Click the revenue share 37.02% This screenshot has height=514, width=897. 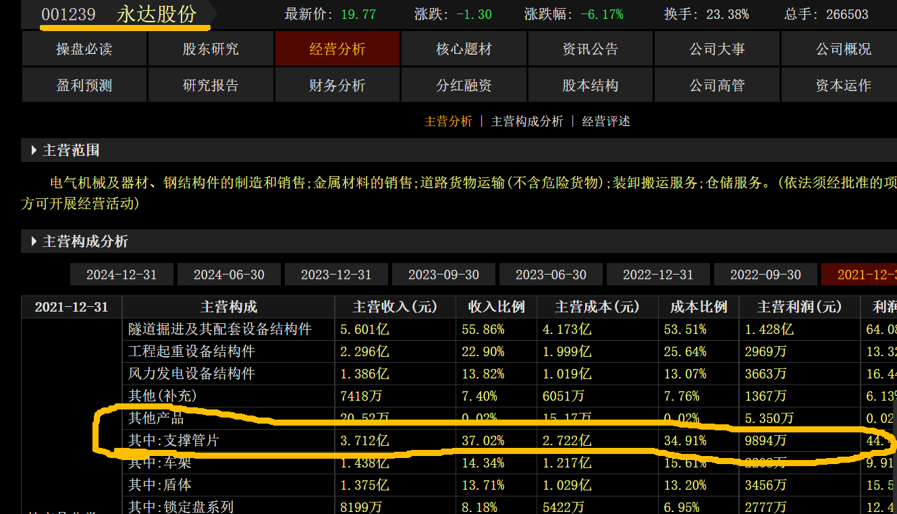(x=483, y=440)
